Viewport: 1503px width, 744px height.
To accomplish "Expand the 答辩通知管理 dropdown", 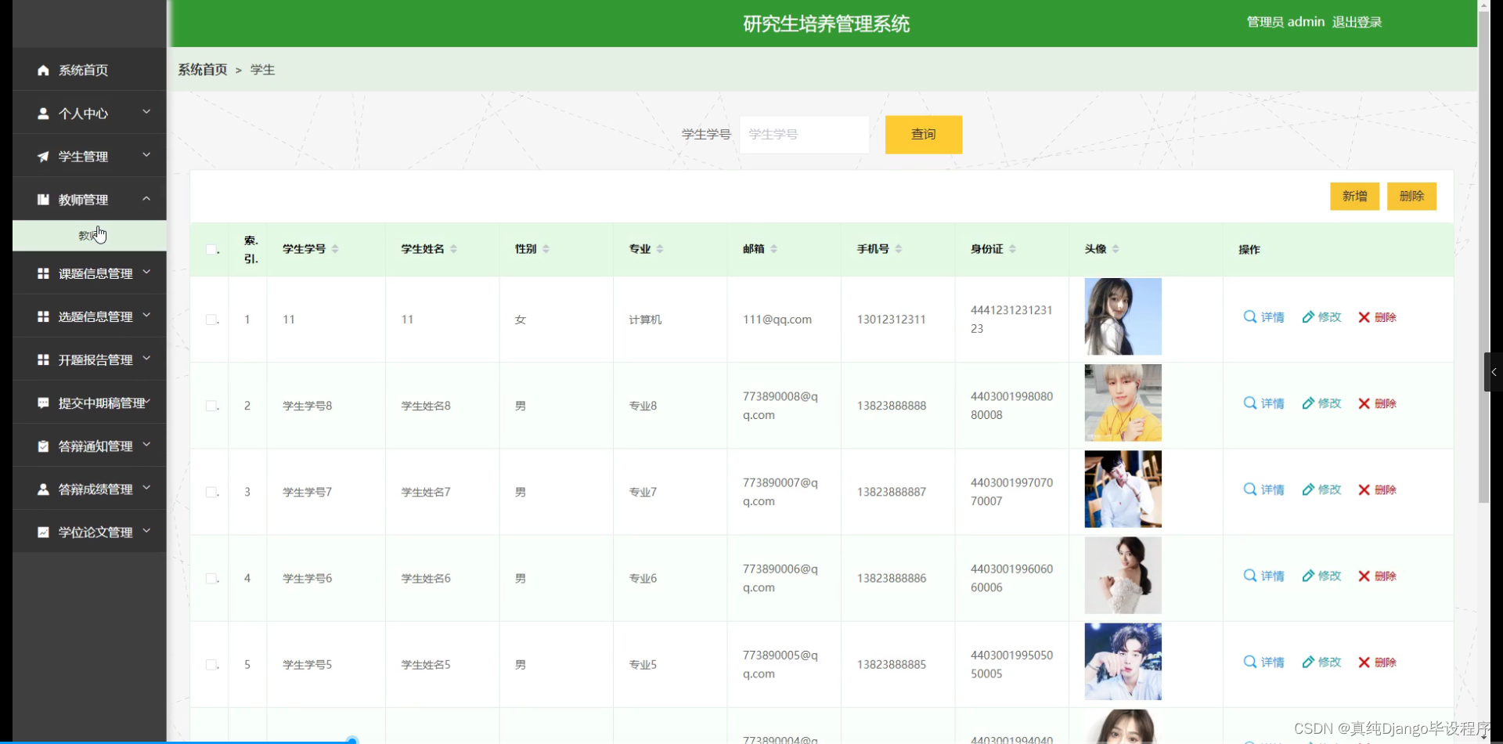I will [146, 445].
